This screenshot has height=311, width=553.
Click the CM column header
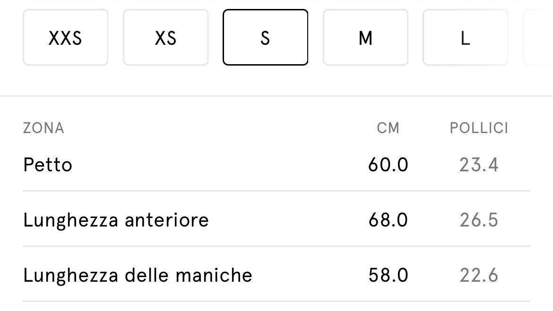pos(388,128)
